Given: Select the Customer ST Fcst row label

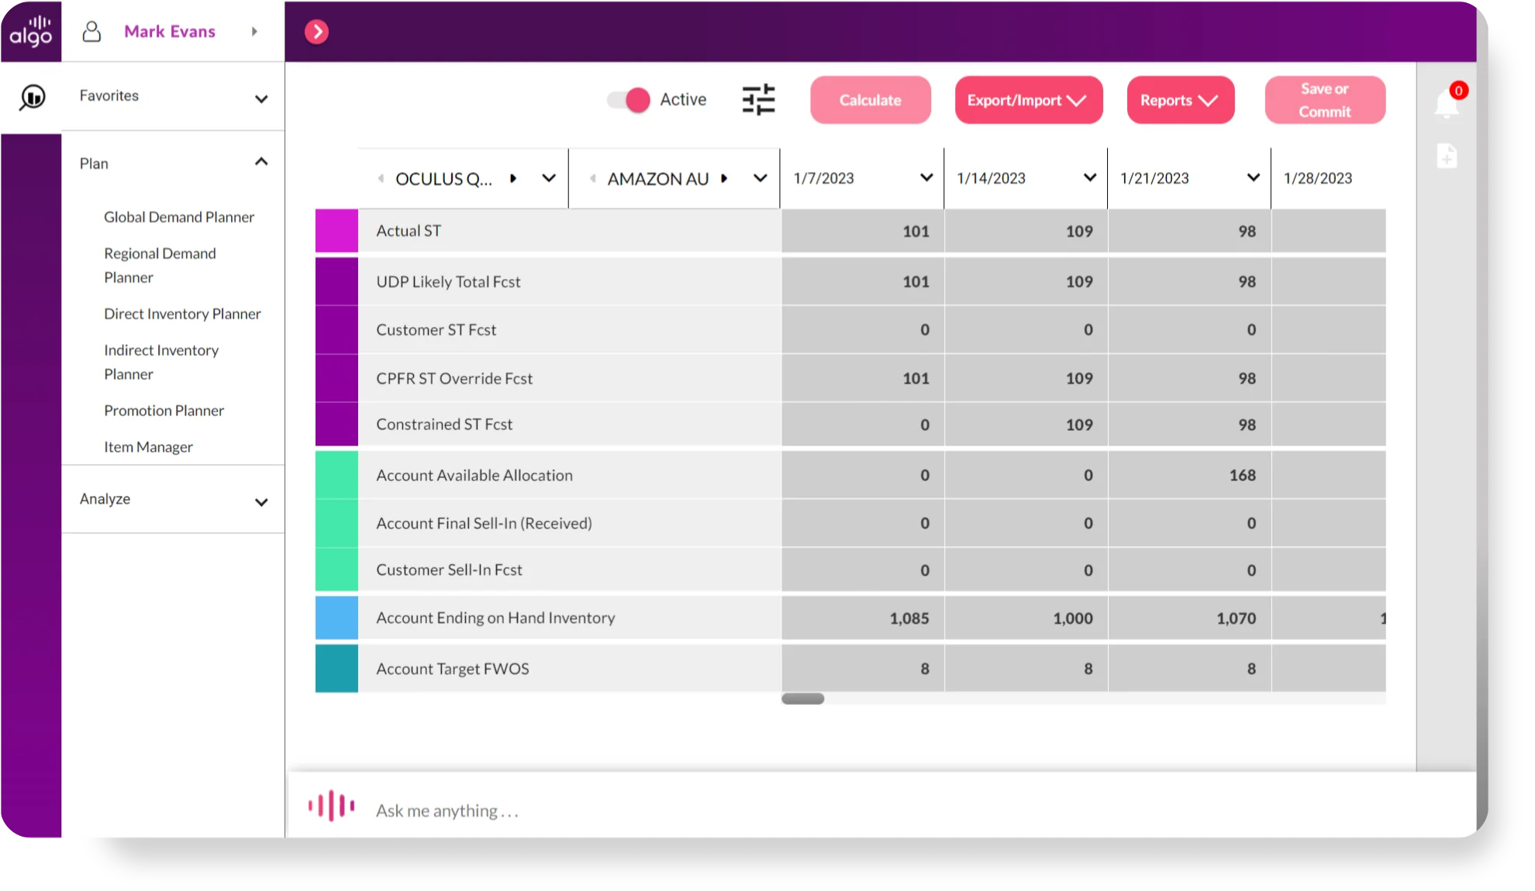Looking at the screenshot, I should point(436,330).
